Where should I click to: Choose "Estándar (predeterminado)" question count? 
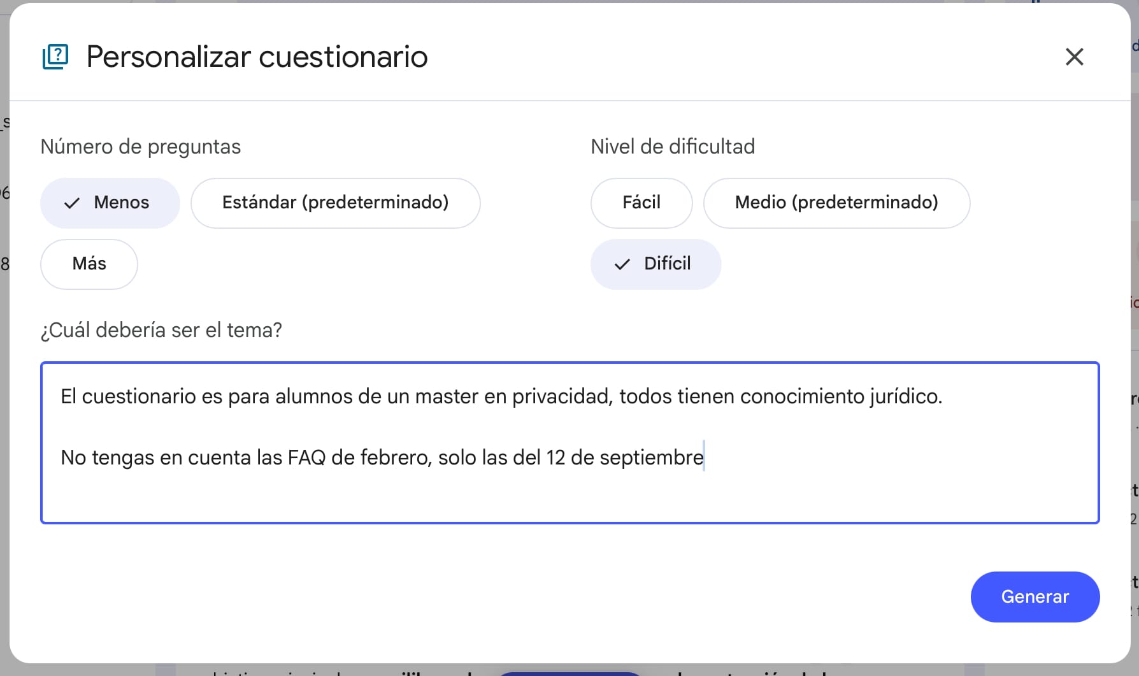click(335, 203)
